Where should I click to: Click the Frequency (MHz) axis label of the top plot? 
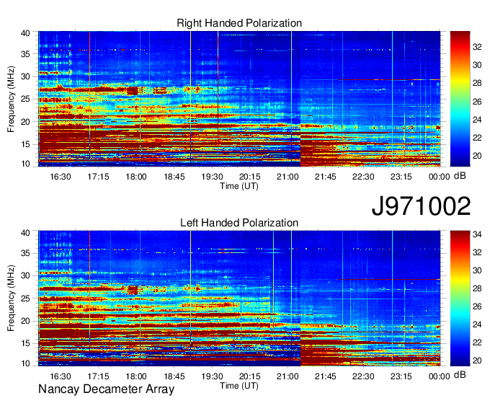click(x=11, y=99)
